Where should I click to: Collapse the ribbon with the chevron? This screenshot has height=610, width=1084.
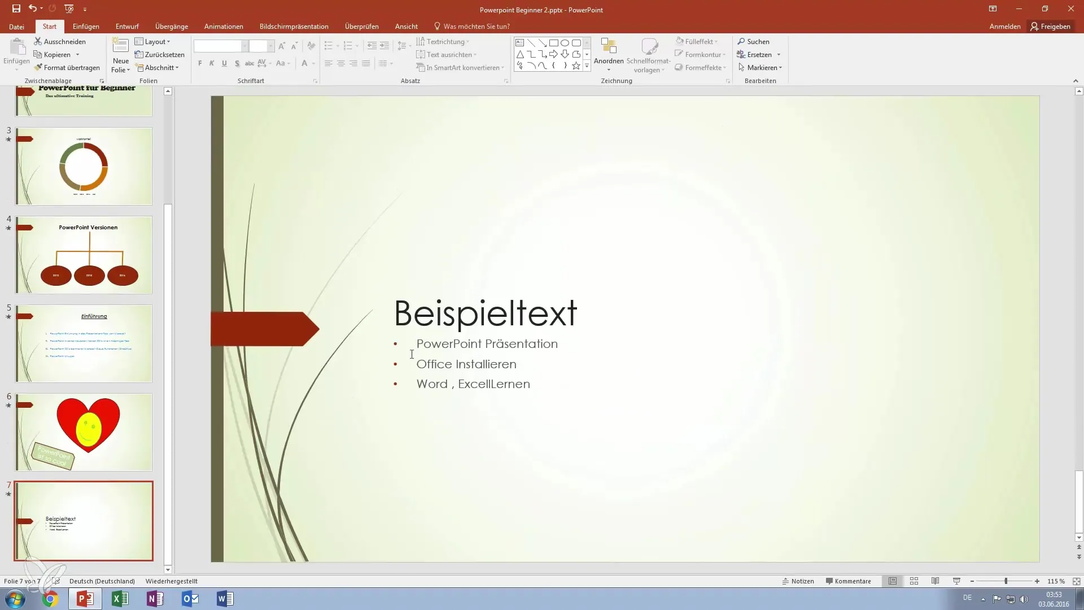(1076, 81)
